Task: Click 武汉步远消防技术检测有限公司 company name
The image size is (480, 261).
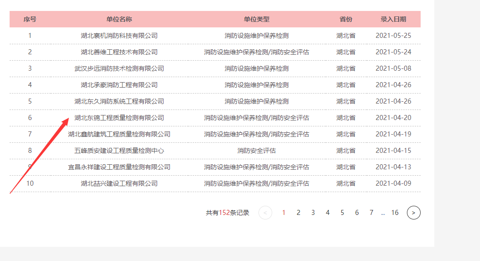Action: (119, 68)
